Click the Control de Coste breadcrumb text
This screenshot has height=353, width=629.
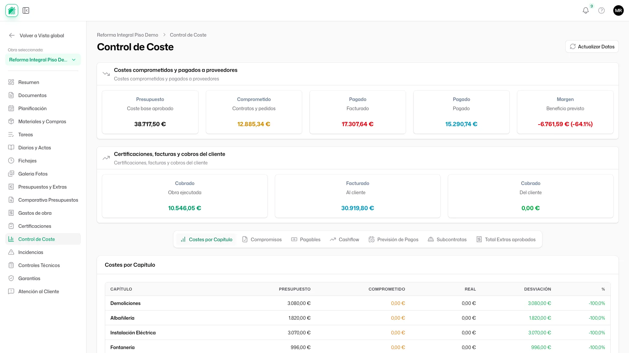click(x=188, y=35)
